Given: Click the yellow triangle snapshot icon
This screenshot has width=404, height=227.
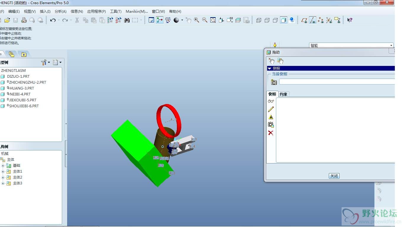Looking at the screenshot, I should point(271,117).
